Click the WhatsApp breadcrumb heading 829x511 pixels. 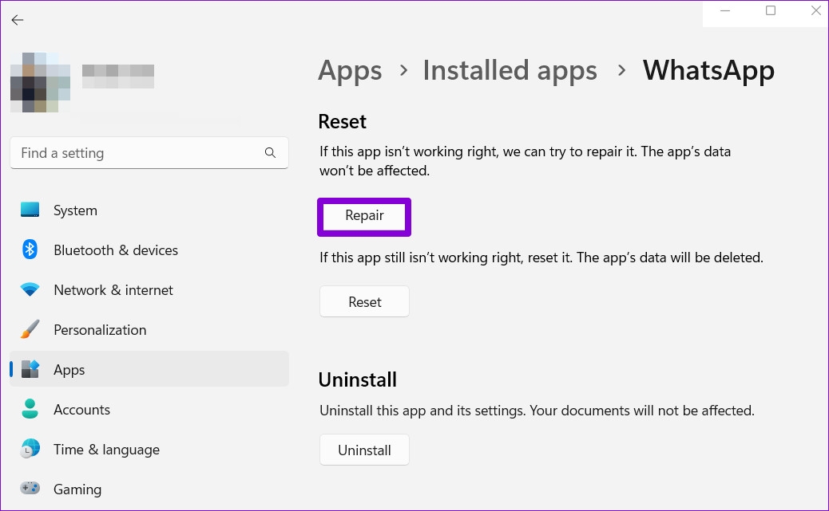pos(708,71)
